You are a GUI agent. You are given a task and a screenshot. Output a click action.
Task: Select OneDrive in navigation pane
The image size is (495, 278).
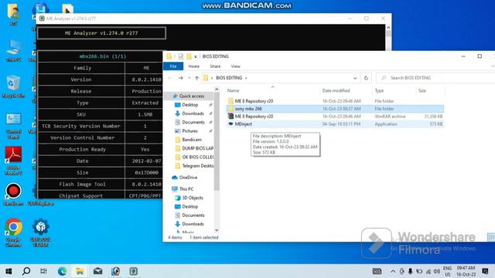click(x=188, y=178)
